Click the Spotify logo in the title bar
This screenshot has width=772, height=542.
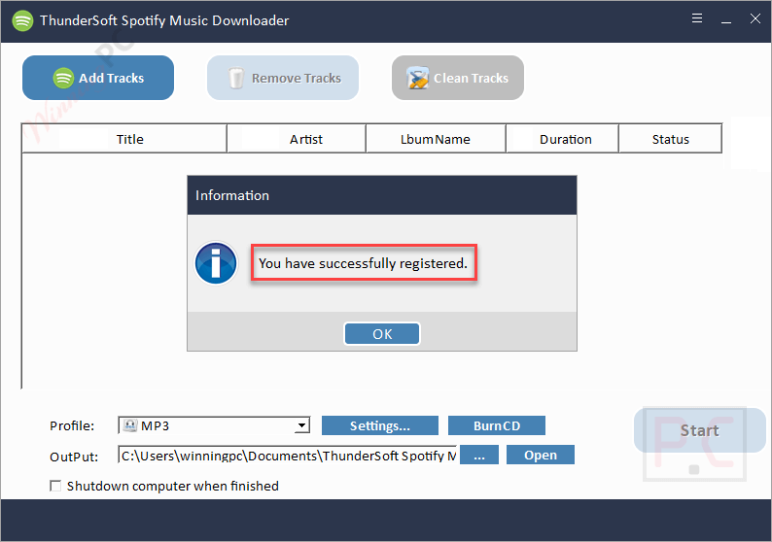click(22, 20)
